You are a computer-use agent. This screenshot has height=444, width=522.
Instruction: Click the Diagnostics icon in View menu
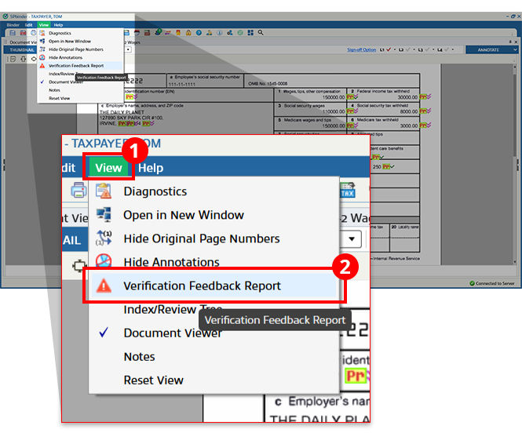[104, 191]
